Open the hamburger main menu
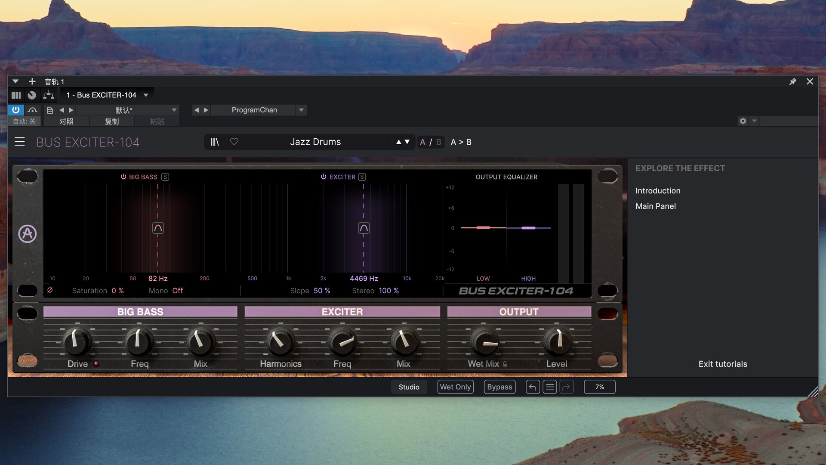The height and width of the screenshot is (465, 826). point(19,142)
